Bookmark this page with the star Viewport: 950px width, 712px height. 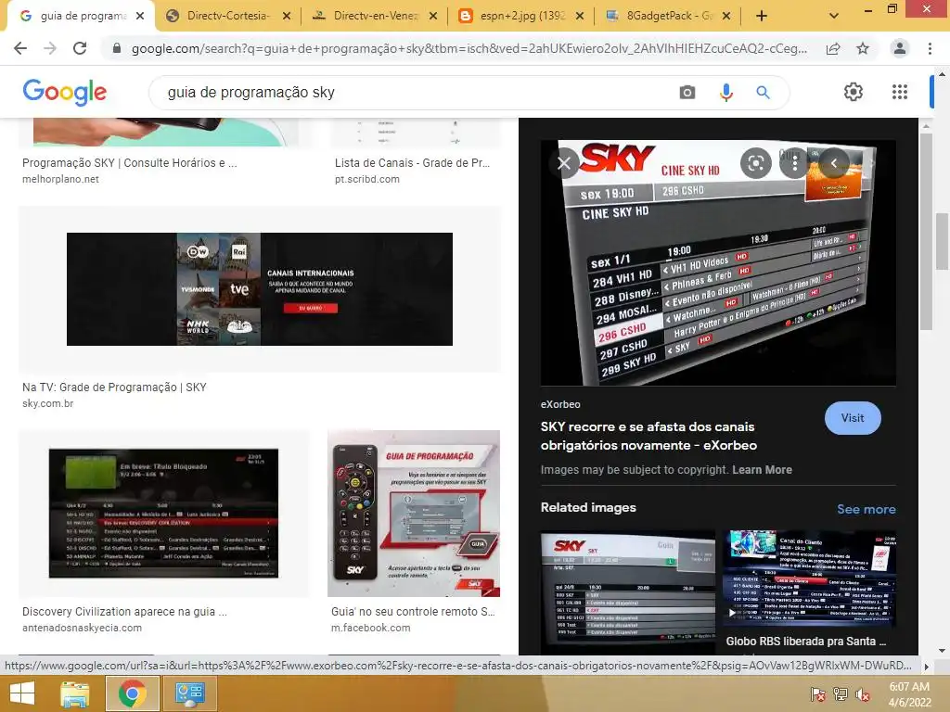(x=863, y=48)
